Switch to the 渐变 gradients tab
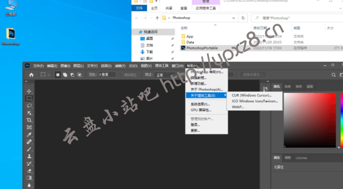 coord(299,87)
